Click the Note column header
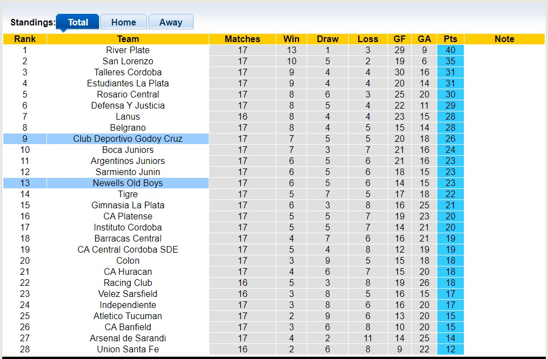Screen dimensions: 548x359 pos(504,39)
